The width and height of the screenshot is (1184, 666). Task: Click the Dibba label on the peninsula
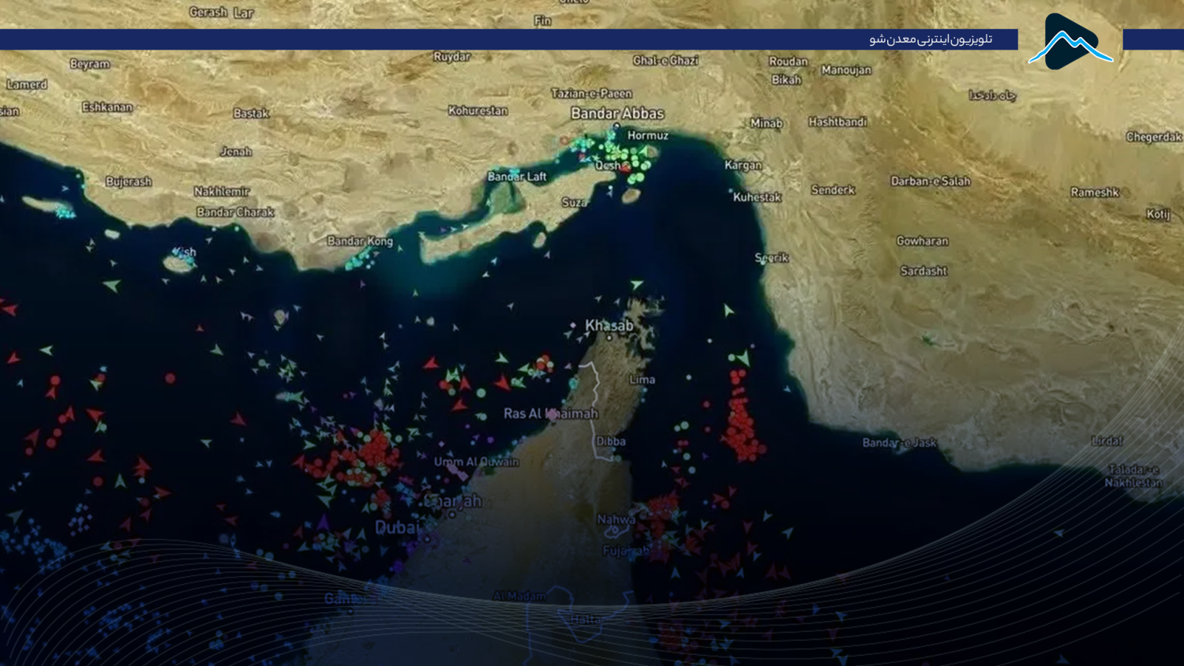point(611,441)
